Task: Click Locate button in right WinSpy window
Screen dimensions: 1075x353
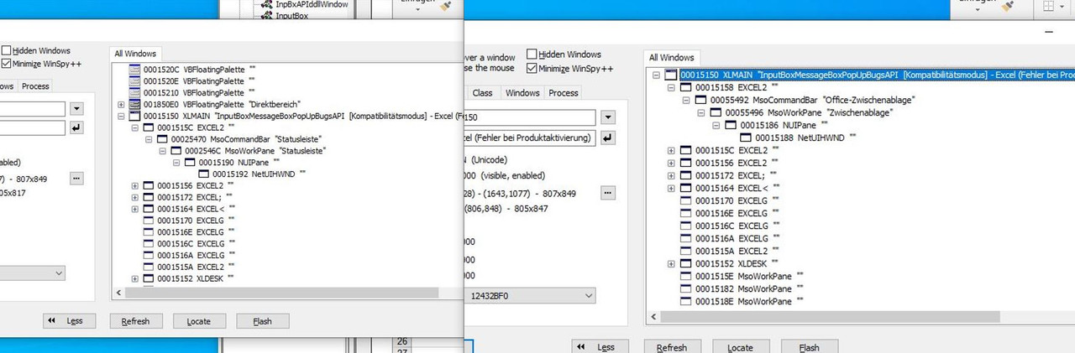Action: (740, 347)
